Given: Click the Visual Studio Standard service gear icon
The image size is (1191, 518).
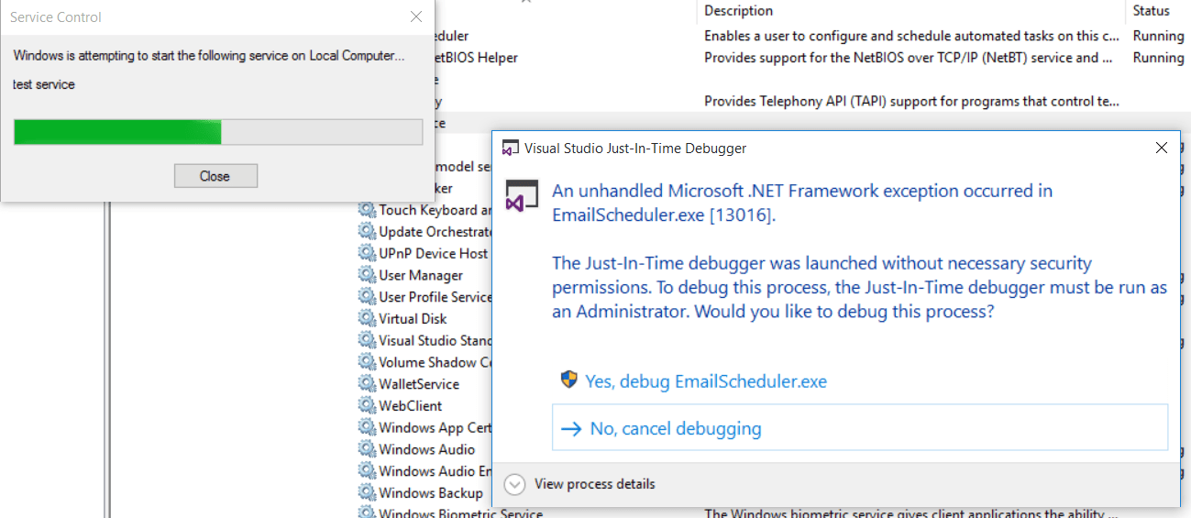Looking at the screenshot, I should pos(368,340).
